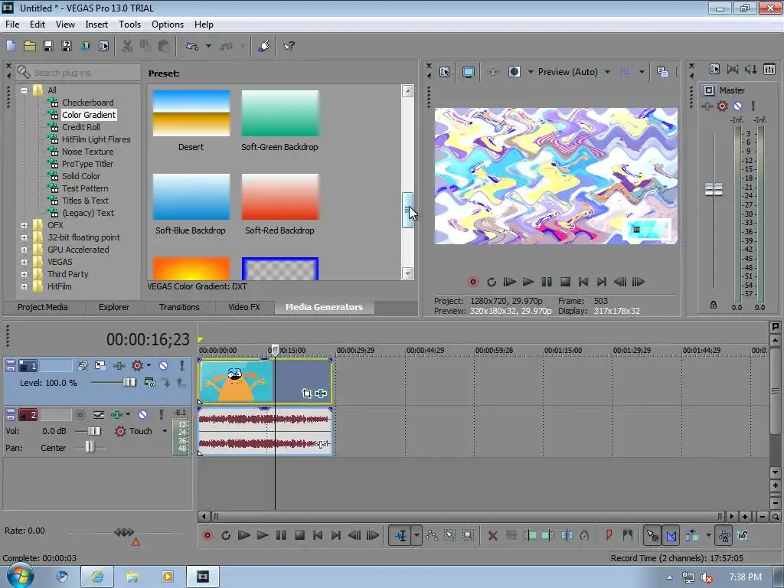Open the Touch automation mode dropdown
The height and width of the screenshot is (588, 784).
(x=165, y=431)
